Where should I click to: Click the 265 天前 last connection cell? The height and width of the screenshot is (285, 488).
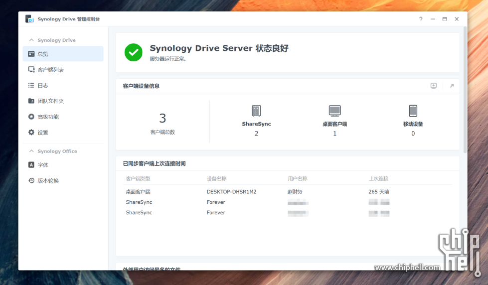tap(379, 192)
